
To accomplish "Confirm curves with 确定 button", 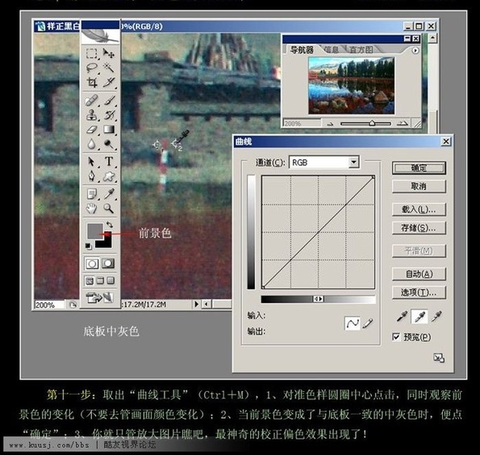I will coord(419,168).
